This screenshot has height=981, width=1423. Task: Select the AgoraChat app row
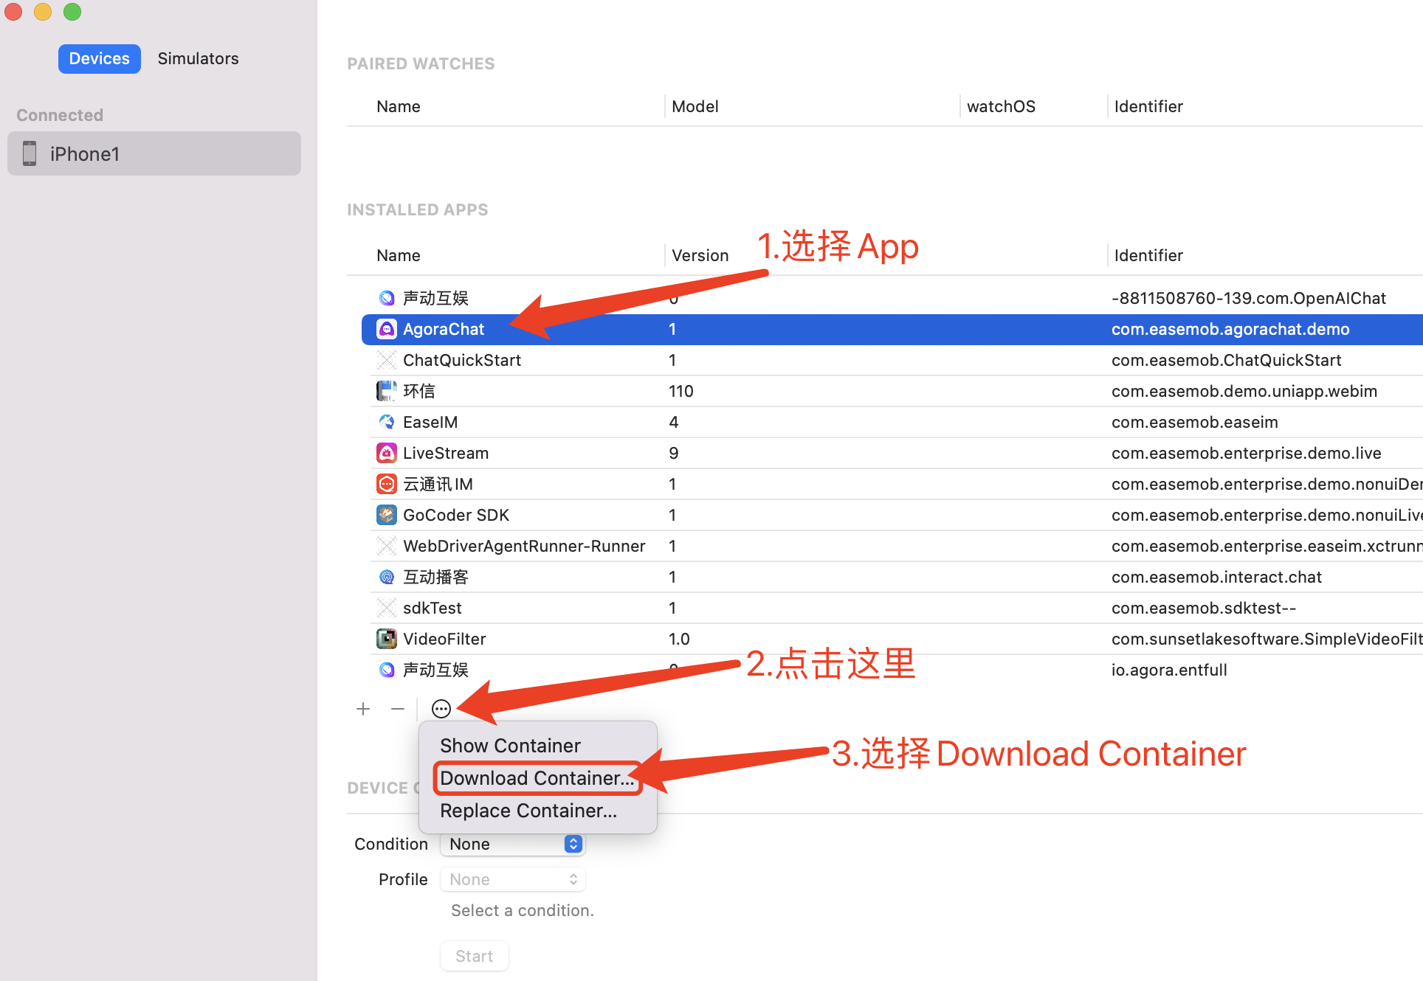coord(892,329)
